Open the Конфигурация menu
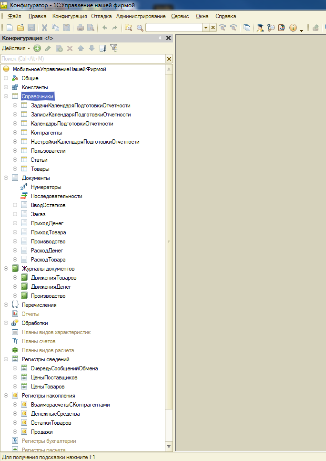The image size is (326, 461). tap(70, 16)
